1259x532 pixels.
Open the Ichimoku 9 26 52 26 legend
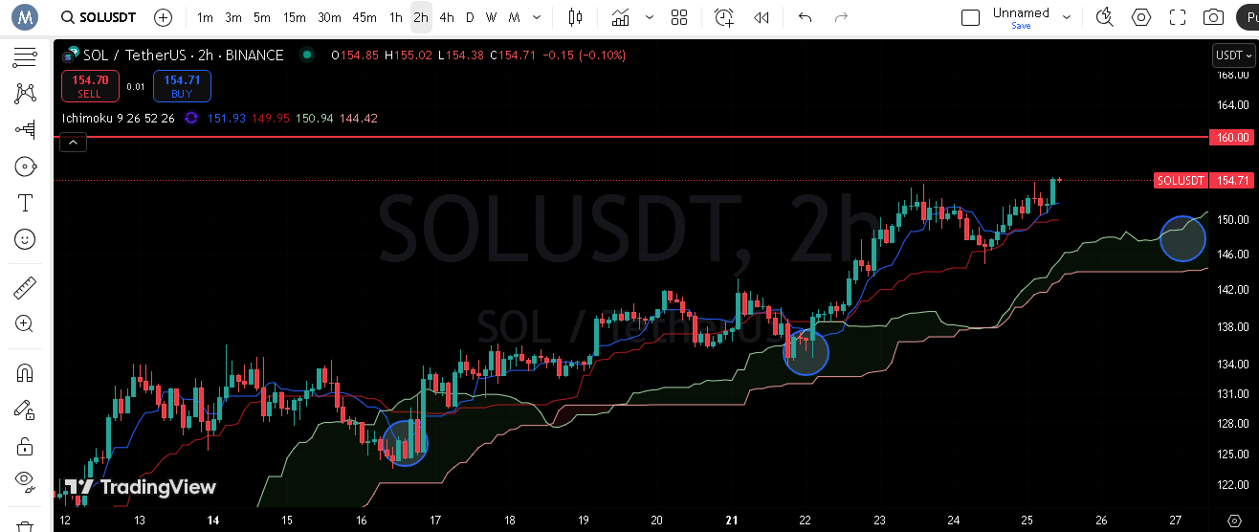coord(118,119)
